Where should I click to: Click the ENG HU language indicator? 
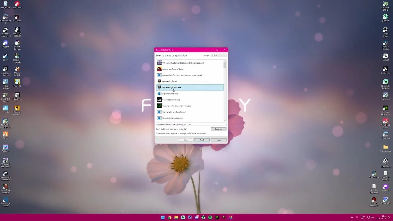click(363, 217)
